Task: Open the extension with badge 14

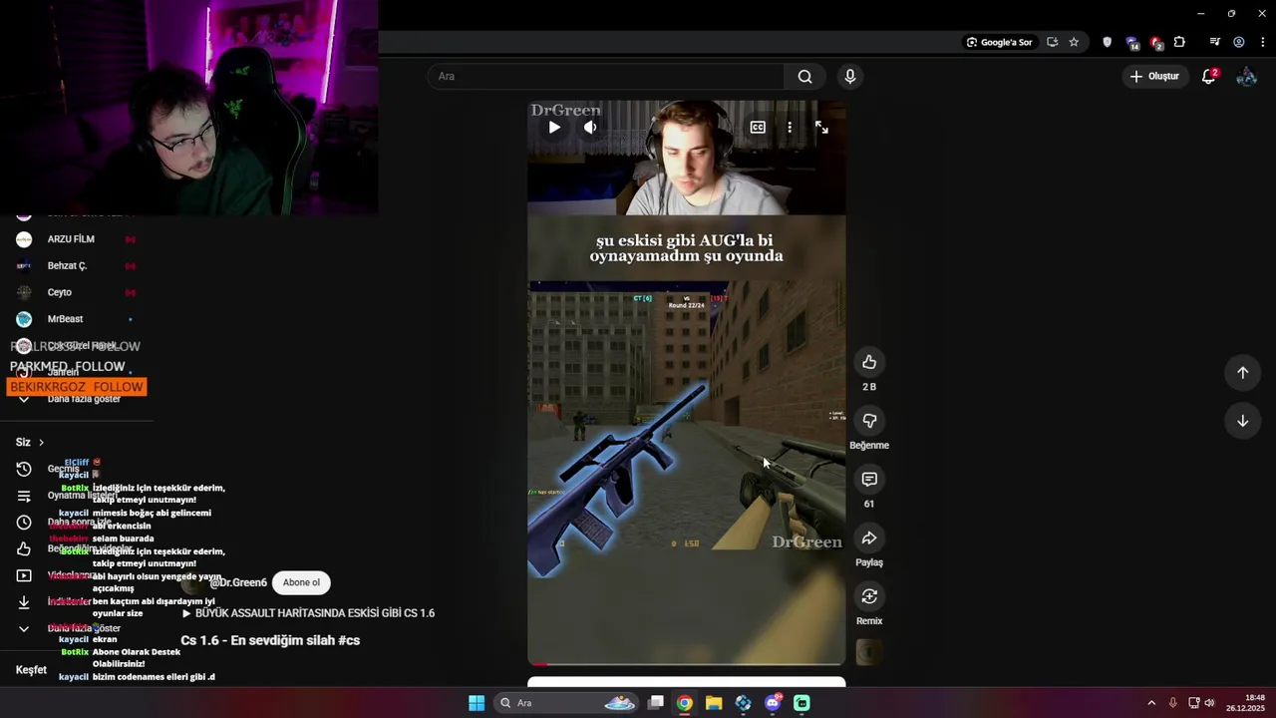Action: 1131,43
